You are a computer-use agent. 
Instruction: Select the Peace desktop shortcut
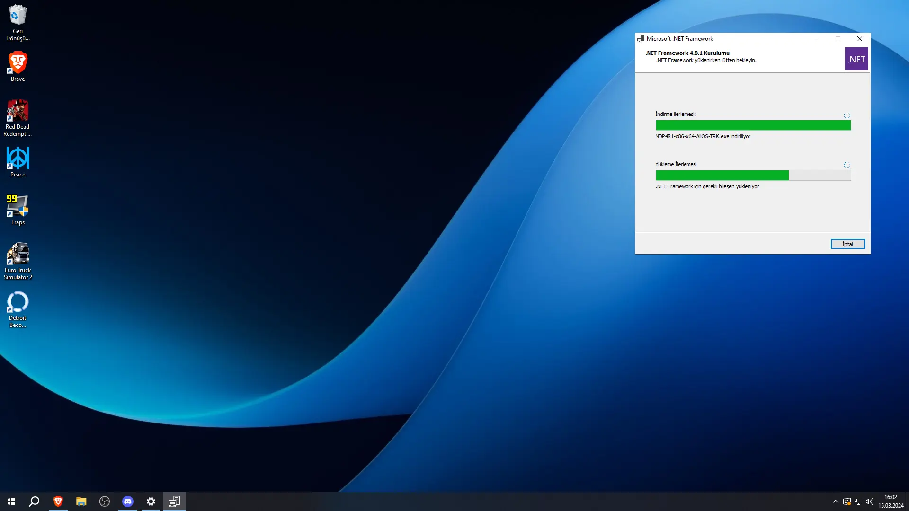(18, 162)
